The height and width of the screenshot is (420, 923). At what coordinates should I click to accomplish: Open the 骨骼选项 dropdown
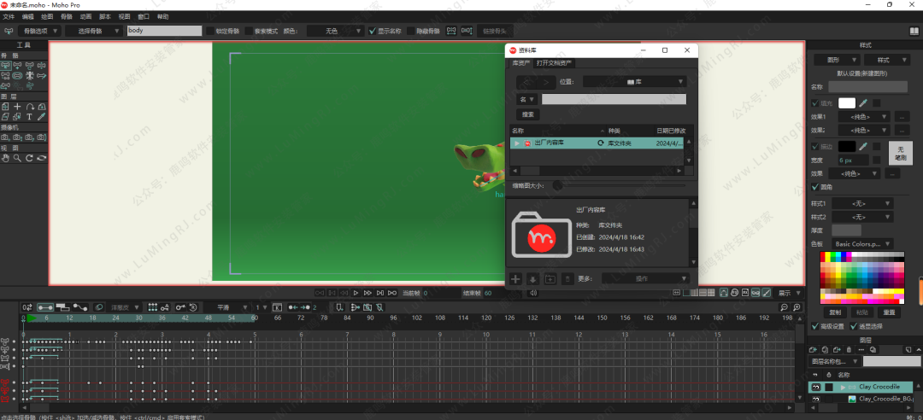coord(38,31)
